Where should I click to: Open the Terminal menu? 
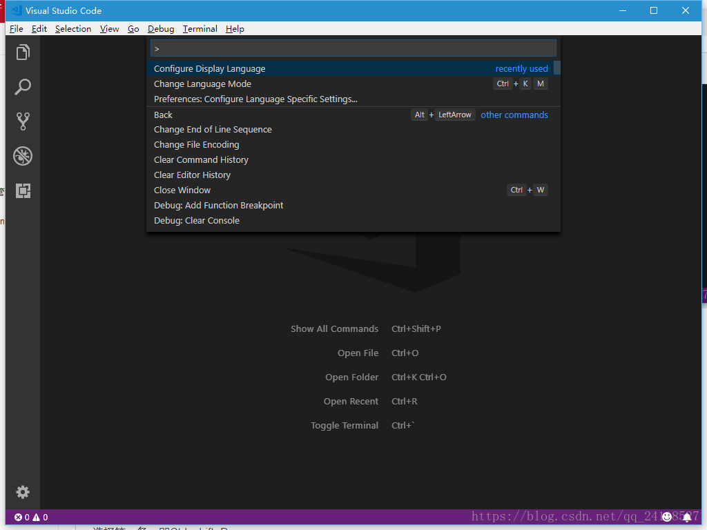[200, 29]
